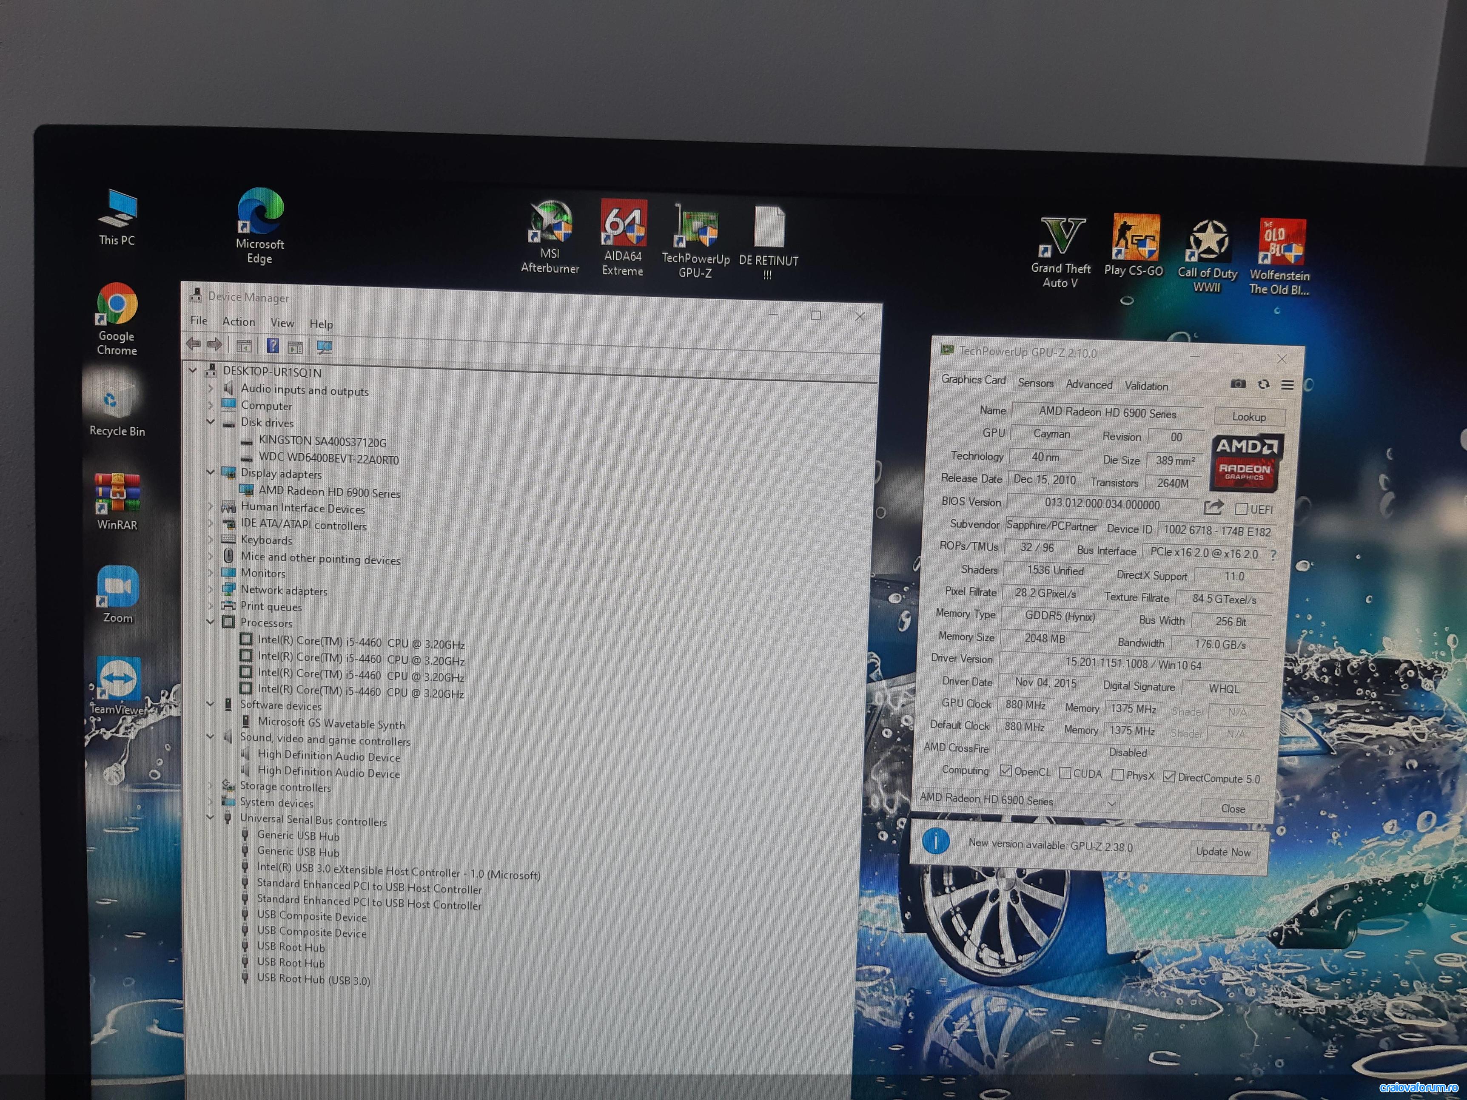Collapse Universal Serial Bus controllers node
The height and width of the screenshot is (1100, 1467).
click(x=210, y=818)
